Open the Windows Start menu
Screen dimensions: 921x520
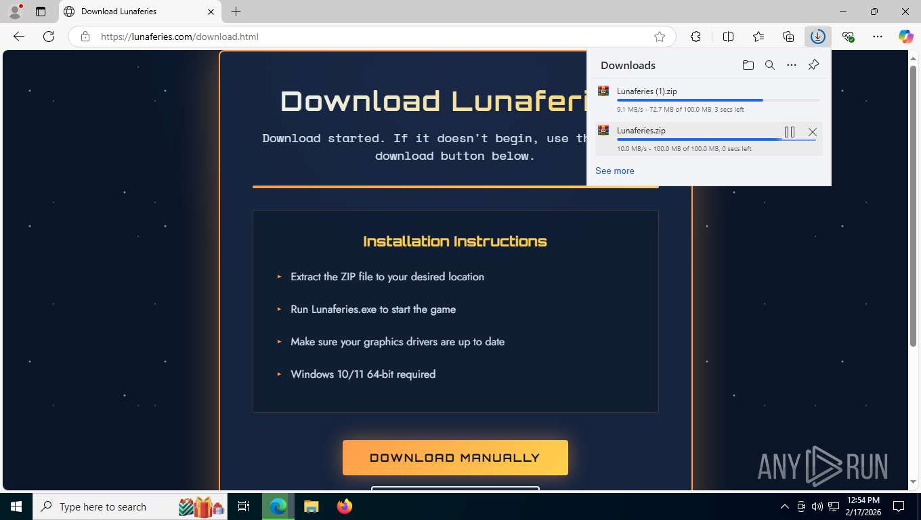point(16,506)
